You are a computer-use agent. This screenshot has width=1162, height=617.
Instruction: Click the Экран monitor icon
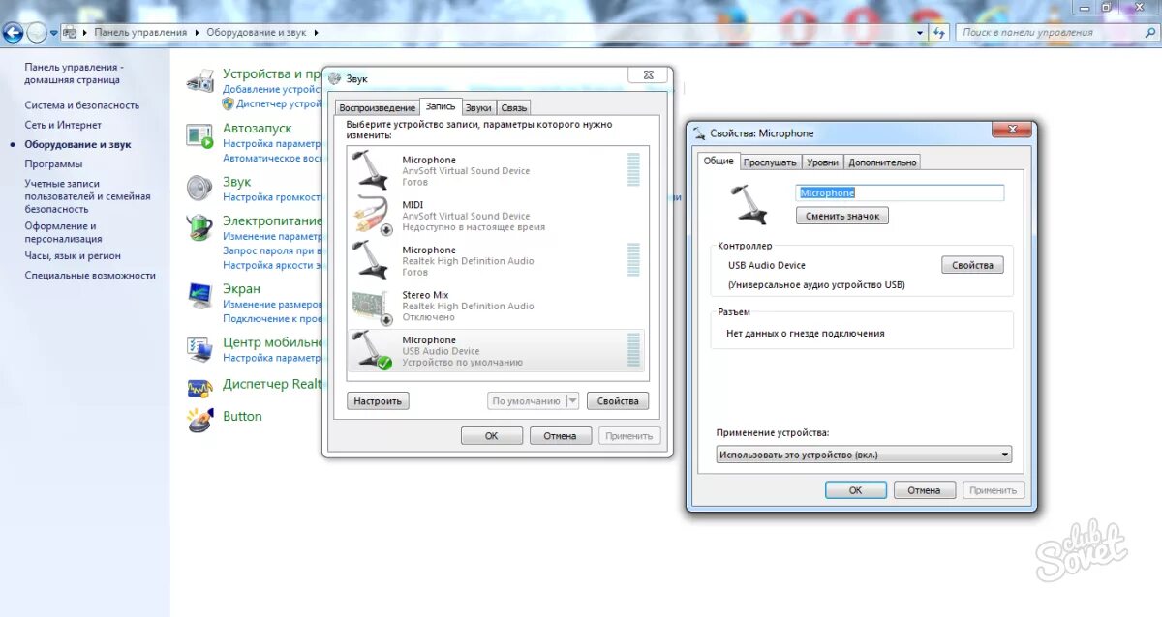click(x=199, y=294)
